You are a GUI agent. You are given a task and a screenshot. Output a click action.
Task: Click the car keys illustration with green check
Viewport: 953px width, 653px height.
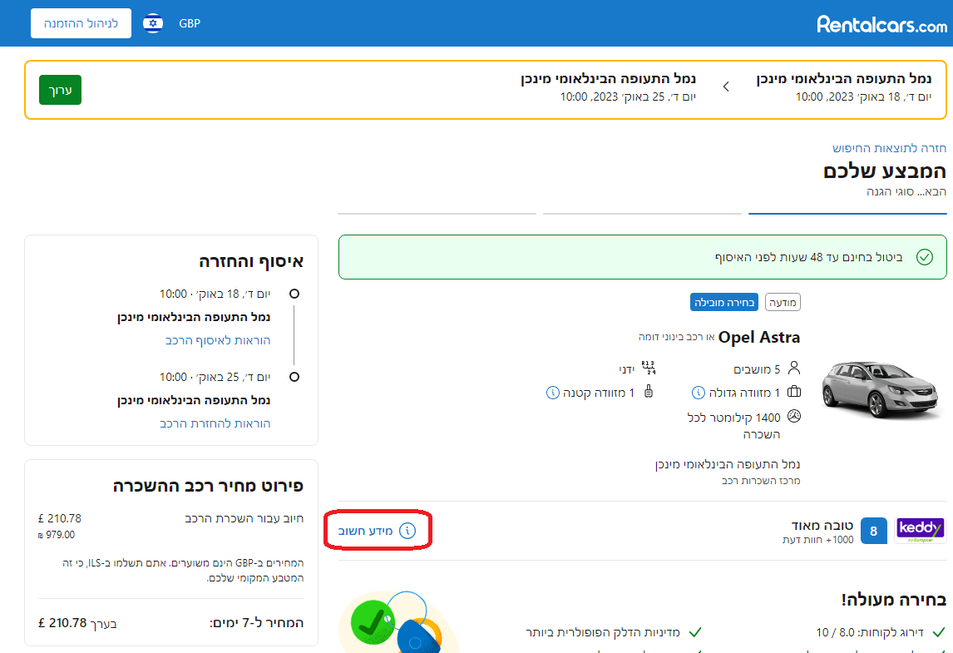[397, 622]
